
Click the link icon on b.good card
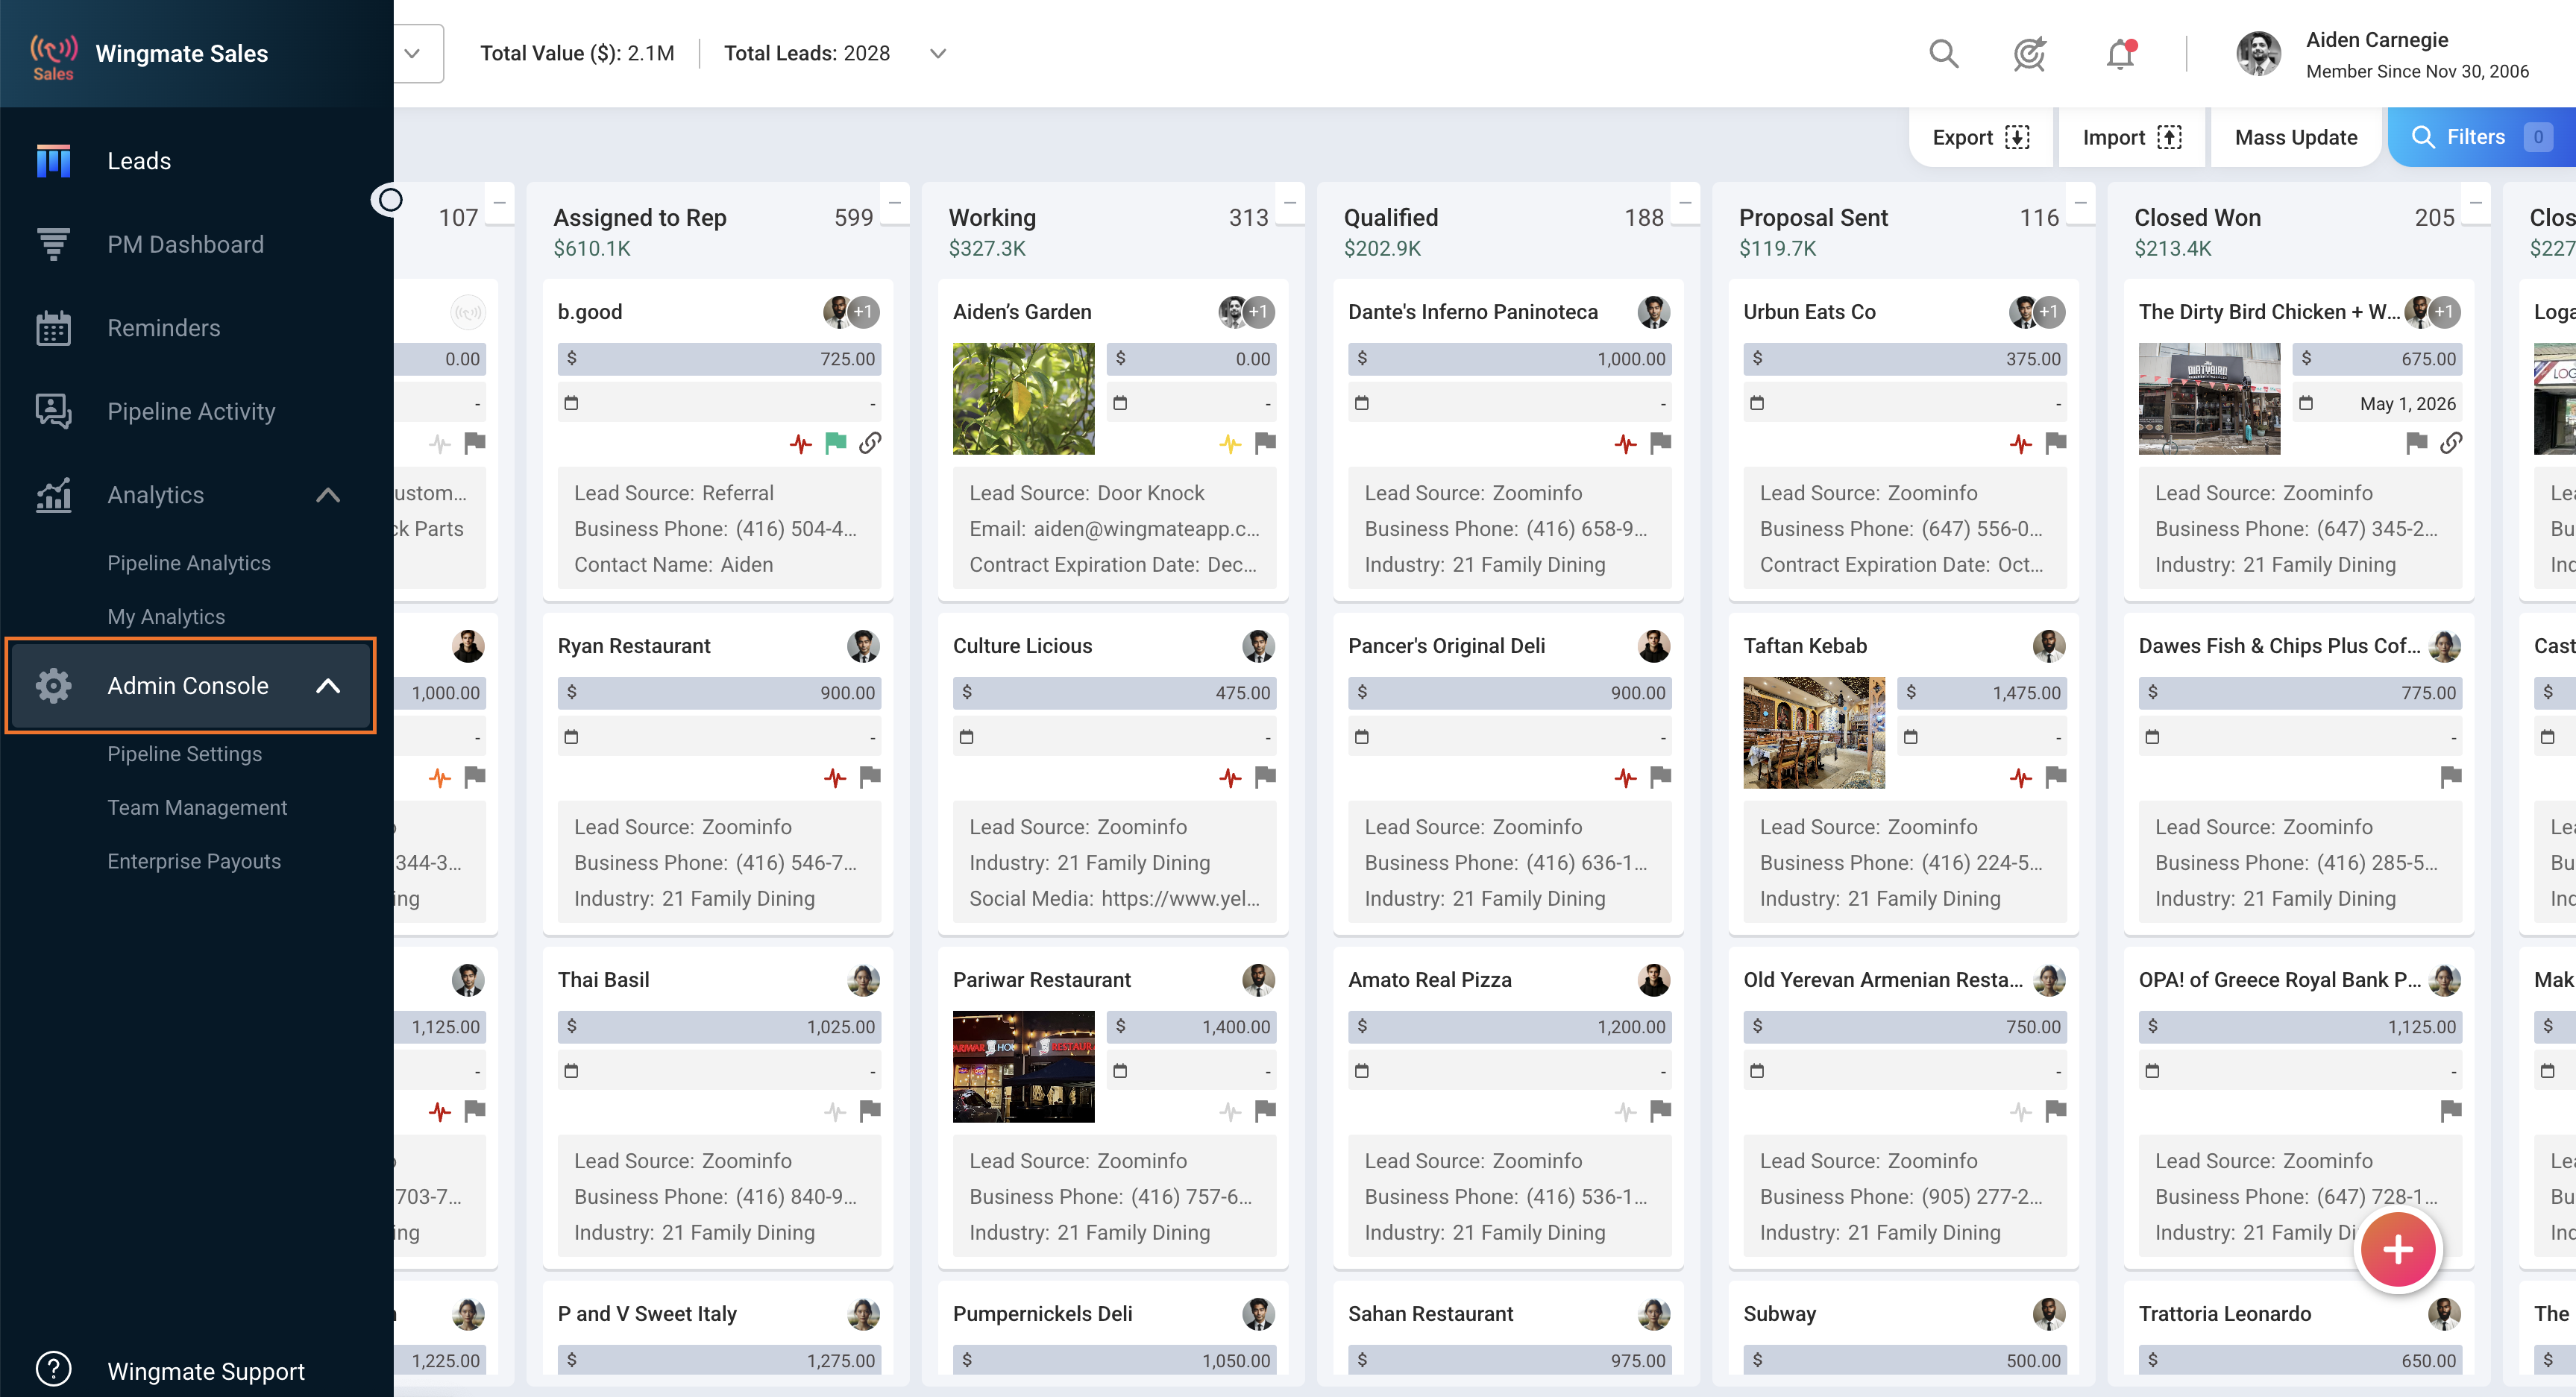click(x=870, y=443)
